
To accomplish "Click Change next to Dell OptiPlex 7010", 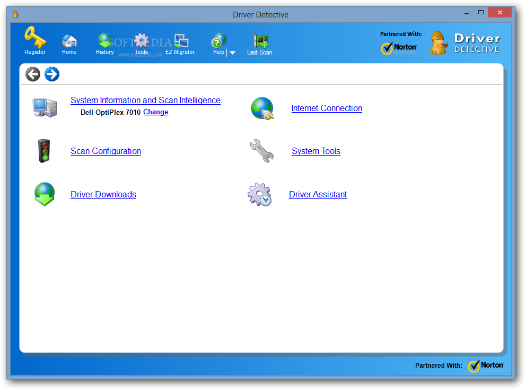I will pyautogui.click(x=156, y=112).
